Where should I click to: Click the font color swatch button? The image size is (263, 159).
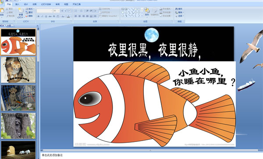tap(68, 16)
